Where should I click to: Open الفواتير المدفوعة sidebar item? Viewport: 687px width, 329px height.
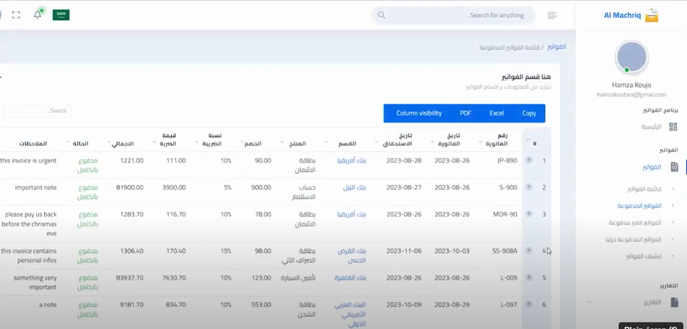(640, 206)
